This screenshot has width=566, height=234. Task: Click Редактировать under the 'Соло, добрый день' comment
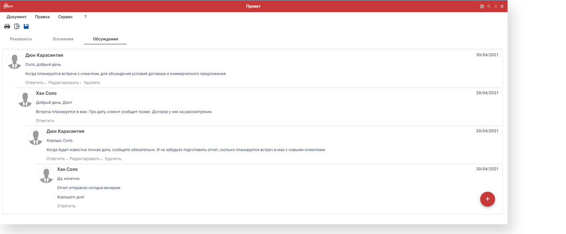(x=64, y=82)
